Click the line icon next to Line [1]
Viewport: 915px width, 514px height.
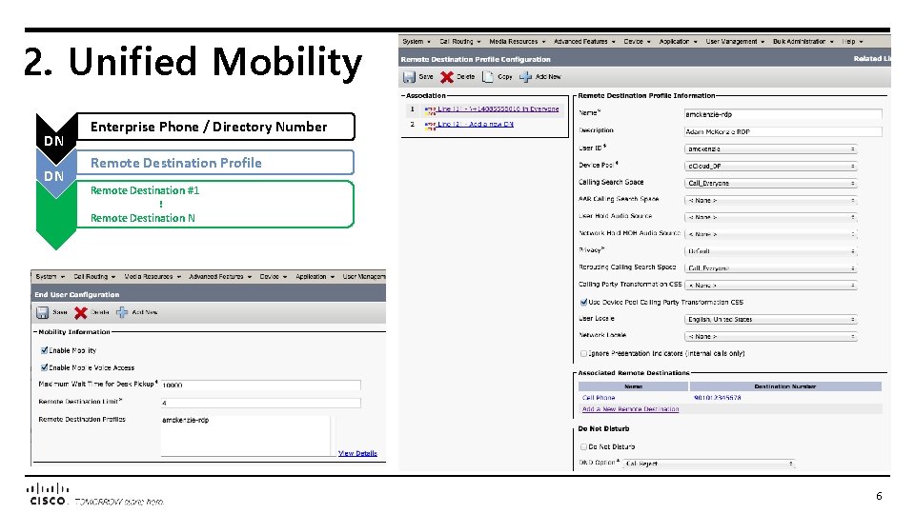[x=430, y=109]
